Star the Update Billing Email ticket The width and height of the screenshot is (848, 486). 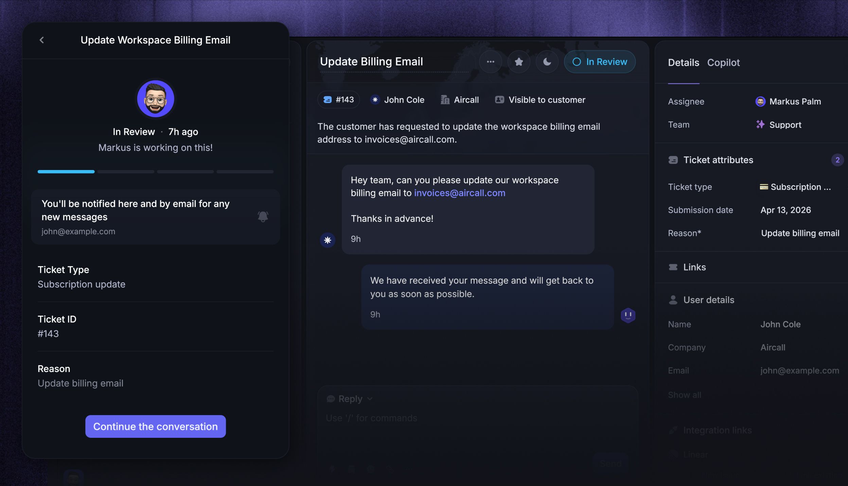coord(519,62)
